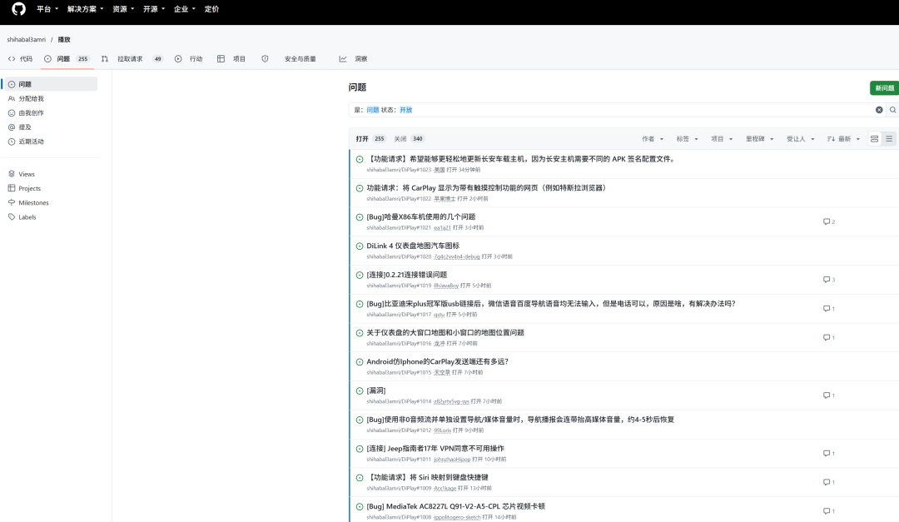Create a new issue with 新问题 button
The image size is (899, 522).
[x=884, y=87]
